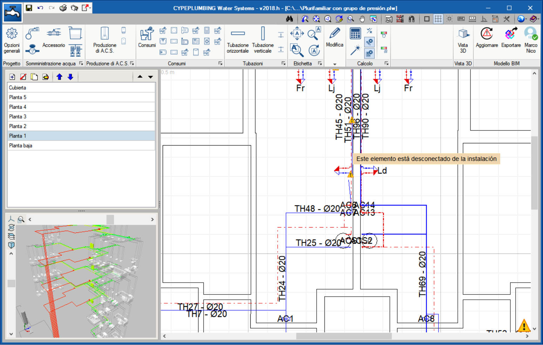Toggle the highlighted calculator error-check option
The width and height of the screenshot is (543, 345).
[x=369, y=53]
